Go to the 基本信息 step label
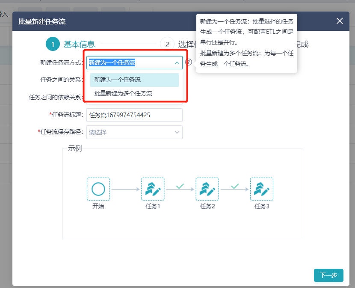 [79, 44]
